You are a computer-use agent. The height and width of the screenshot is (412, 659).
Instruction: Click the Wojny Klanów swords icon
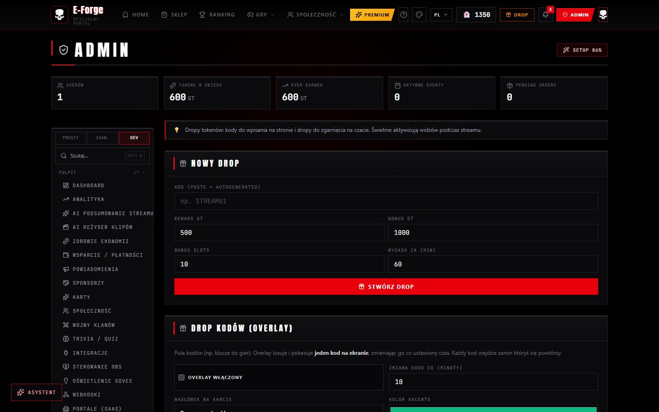click(x=66, y=325)
